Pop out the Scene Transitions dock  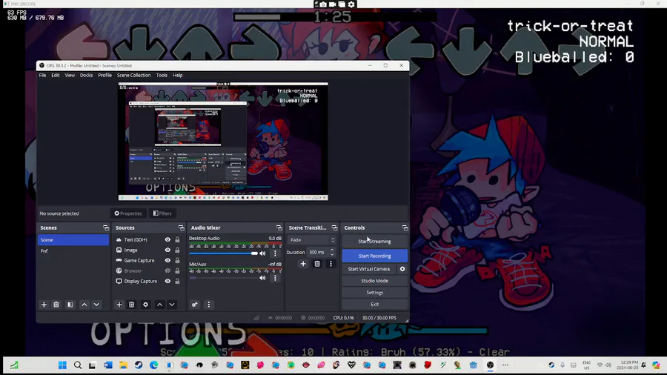click(334, 228)
